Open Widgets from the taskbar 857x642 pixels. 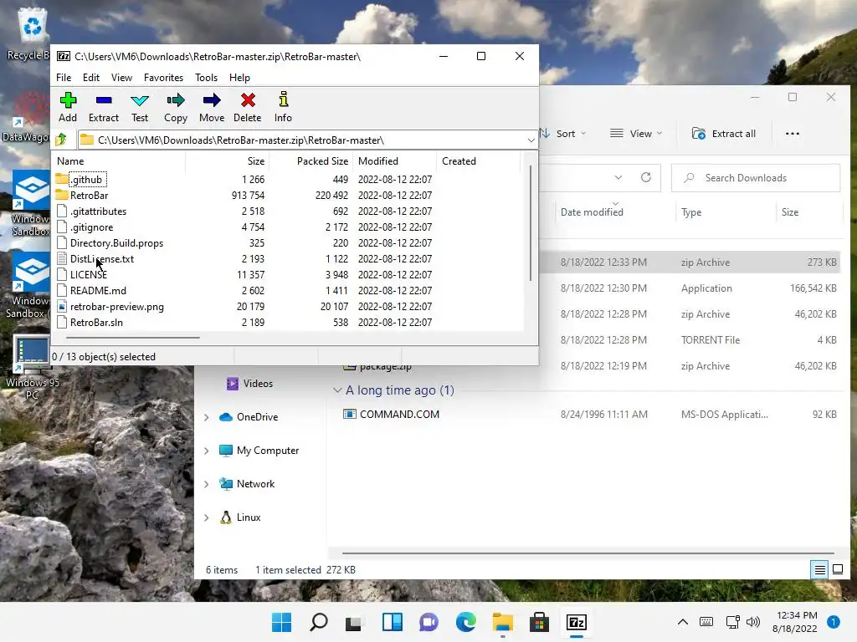(x=392, y=622)
